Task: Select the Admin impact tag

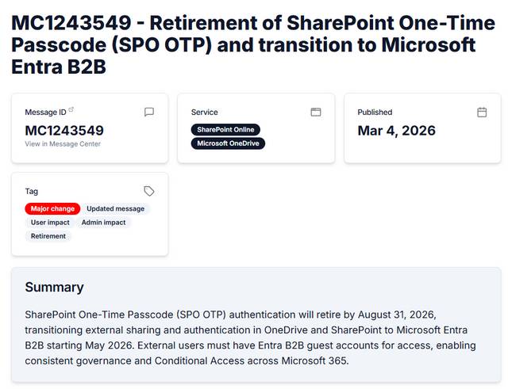Action: (103, 223)
